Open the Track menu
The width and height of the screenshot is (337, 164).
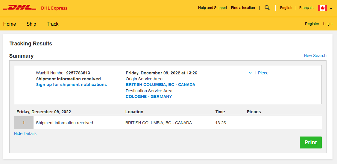point(52,24)
